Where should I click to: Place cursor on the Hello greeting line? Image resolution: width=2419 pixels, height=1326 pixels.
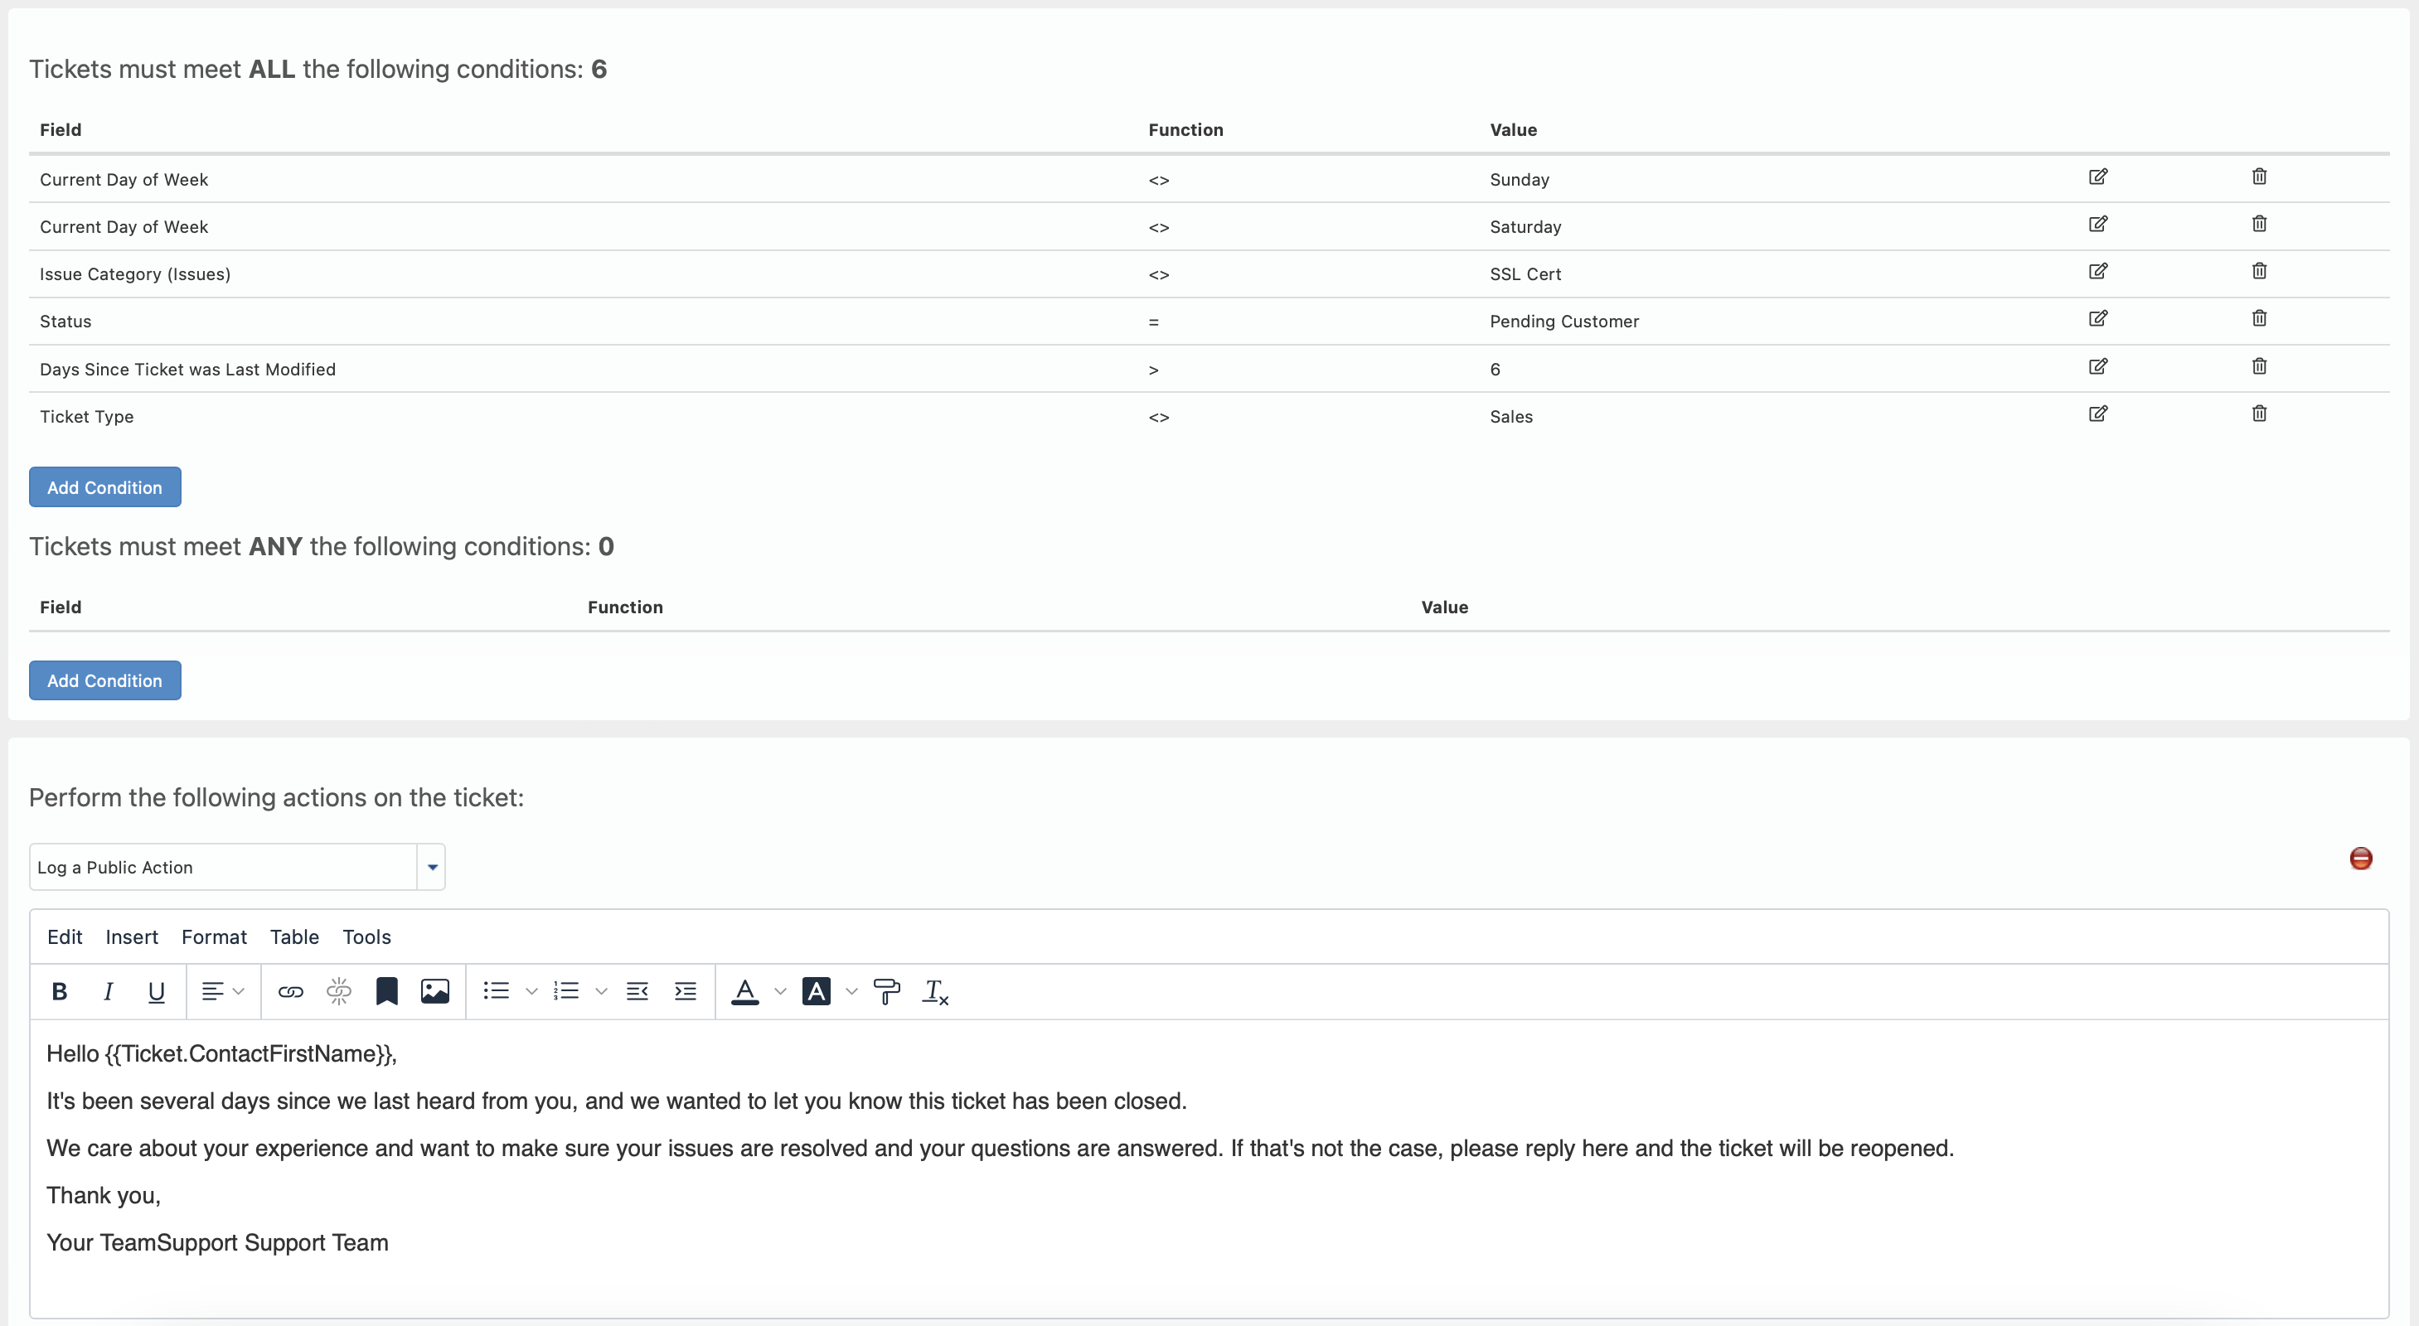pyautogui.click(x=221, y=1053)
